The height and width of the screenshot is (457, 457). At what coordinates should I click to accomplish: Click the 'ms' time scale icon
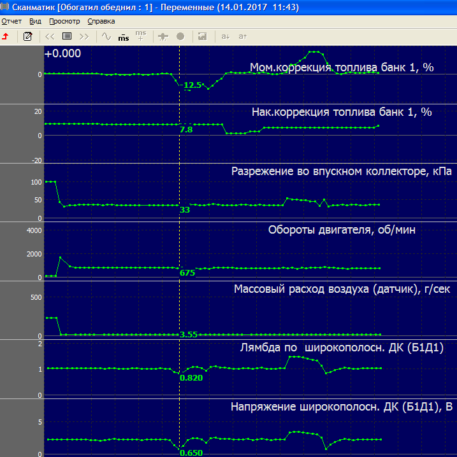124,37
